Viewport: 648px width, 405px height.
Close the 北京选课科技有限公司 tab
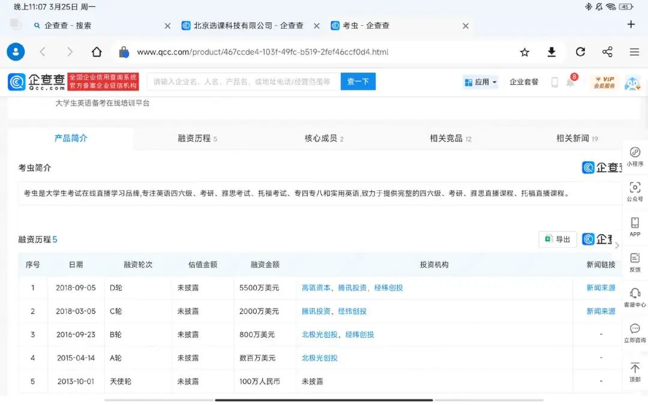(x=317, y=26)
